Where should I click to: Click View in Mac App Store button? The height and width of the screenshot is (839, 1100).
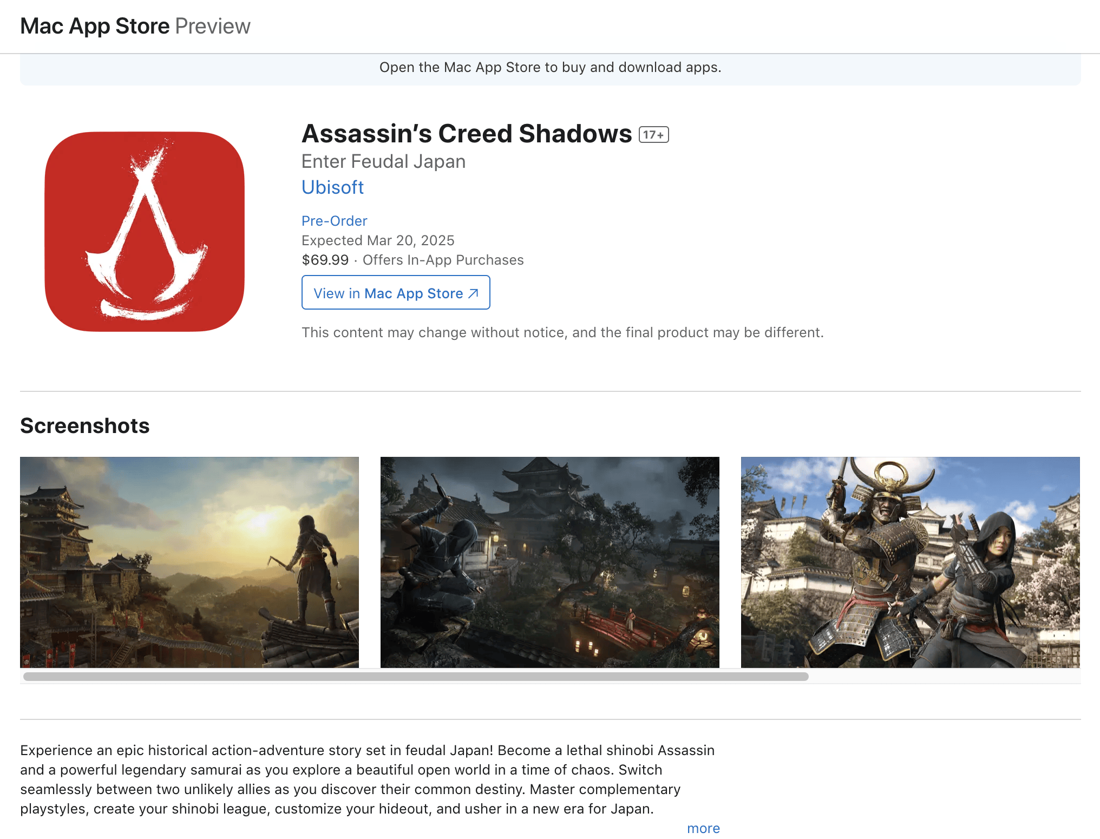coord(396,292)
